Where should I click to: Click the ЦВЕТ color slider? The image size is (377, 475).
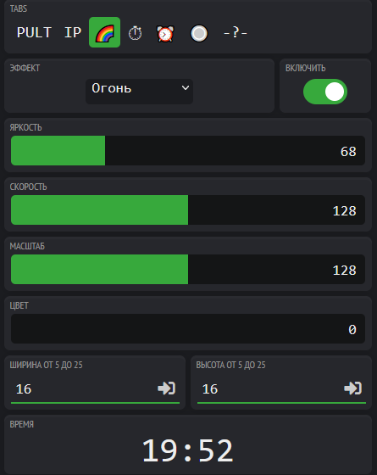tap(188, 329)
